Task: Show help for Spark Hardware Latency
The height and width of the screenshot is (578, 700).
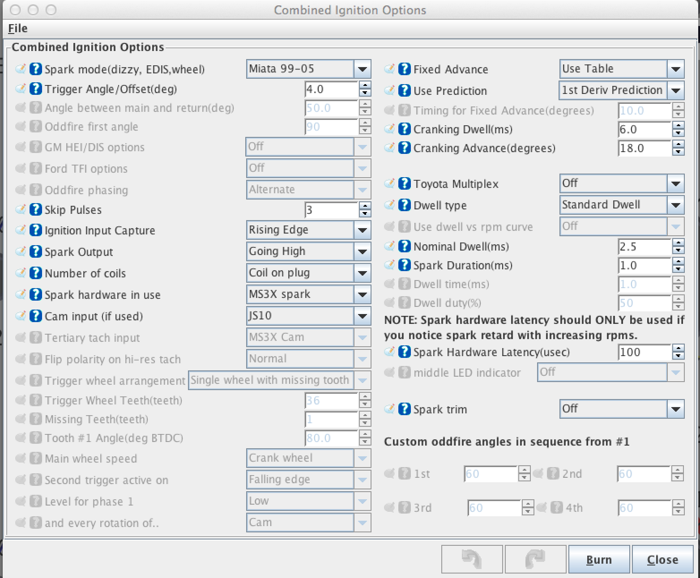Action: [x=405, y=352]
